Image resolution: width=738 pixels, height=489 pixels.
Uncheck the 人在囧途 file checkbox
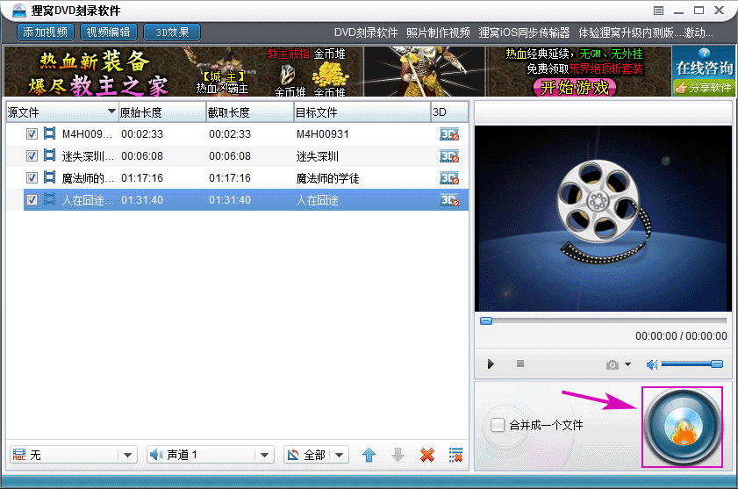tap(32, 200)
